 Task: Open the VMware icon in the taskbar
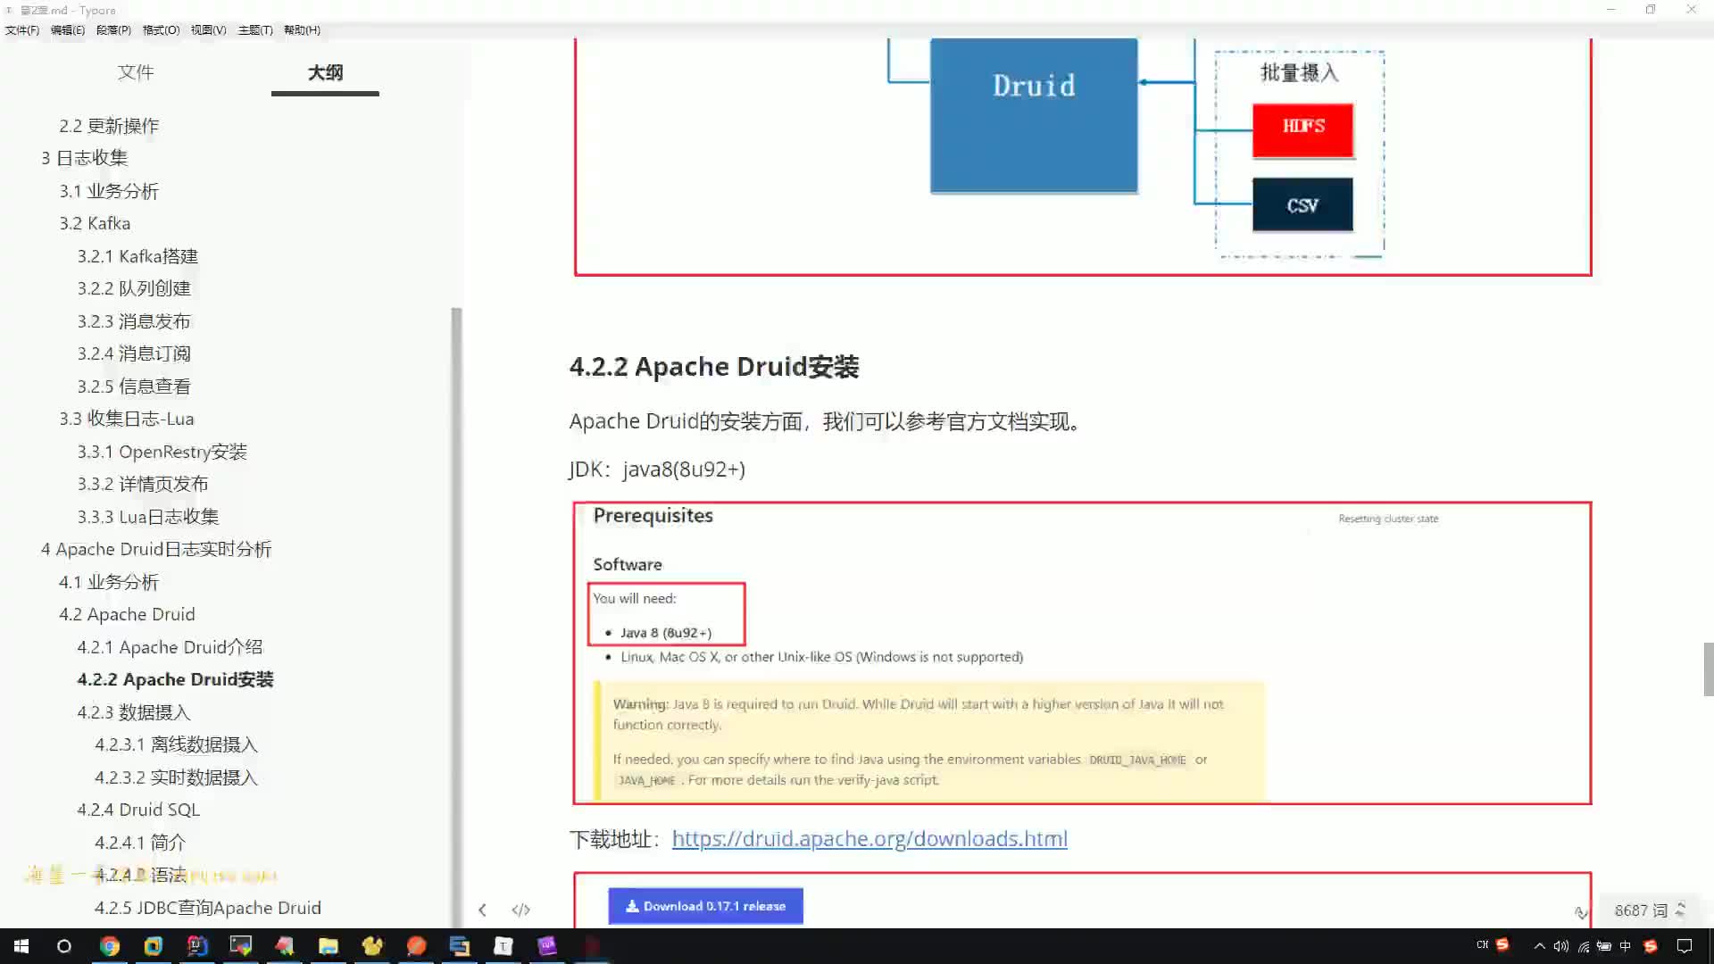[x=154, y=946]
